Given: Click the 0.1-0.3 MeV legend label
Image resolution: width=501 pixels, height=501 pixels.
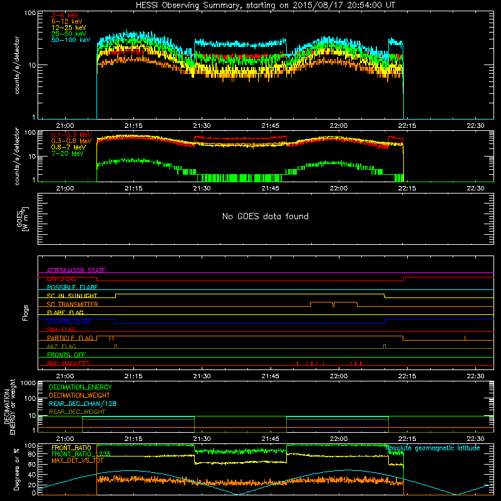Looking at the screenshot, I should coord(71,135).
